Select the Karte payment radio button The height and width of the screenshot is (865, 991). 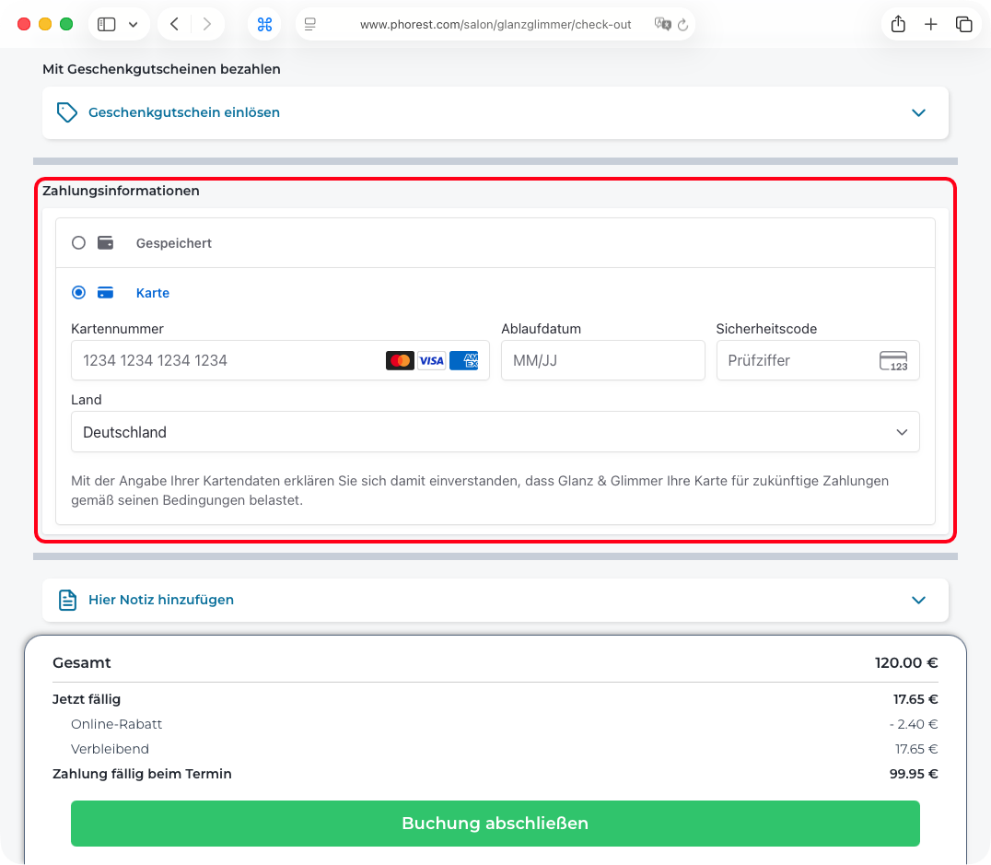point(79,293)
